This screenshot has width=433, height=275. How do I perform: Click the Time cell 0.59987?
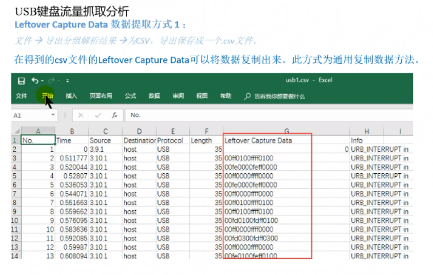[x=72, y=247]
